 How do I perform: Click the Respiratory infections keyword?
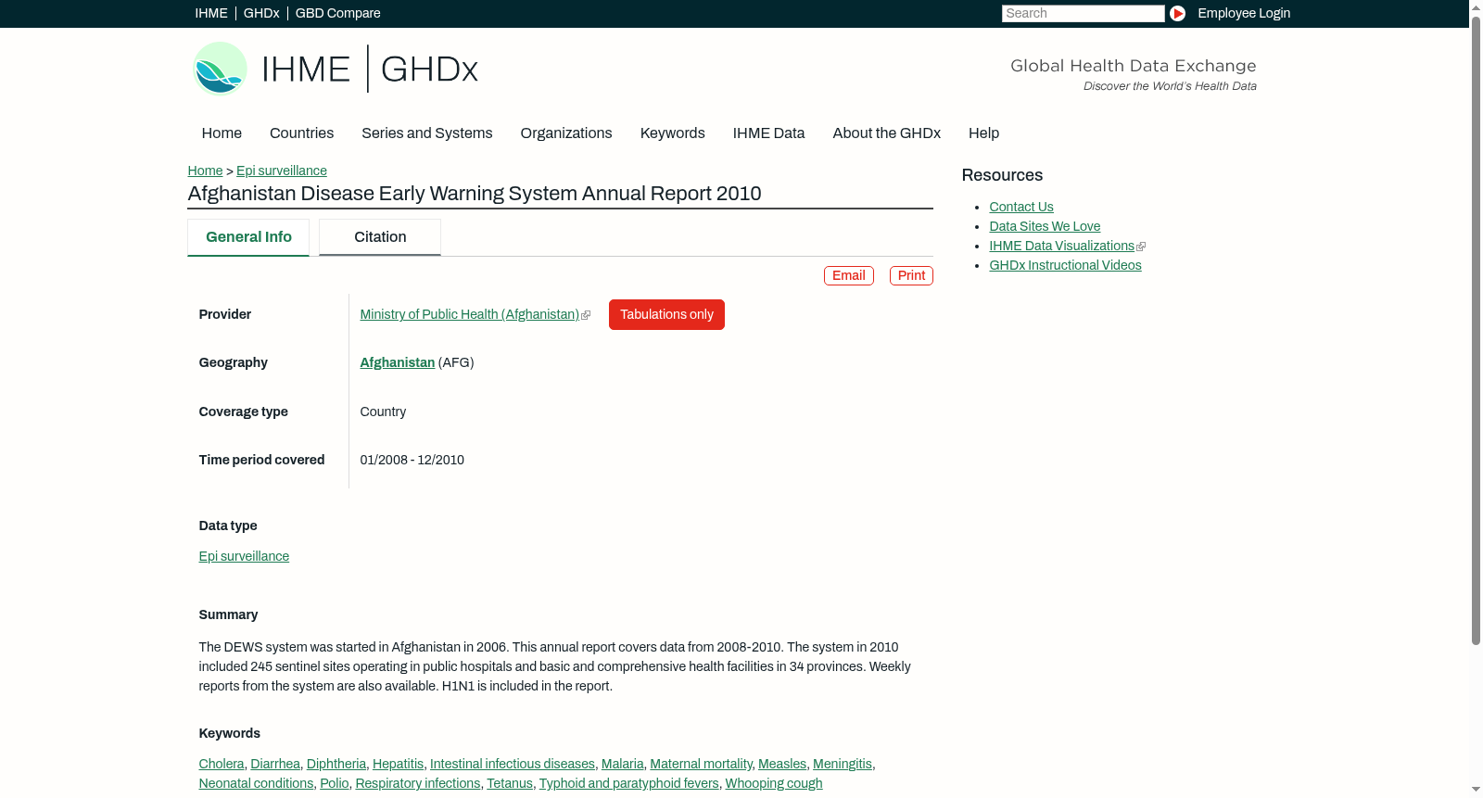(x=418, y=783)
